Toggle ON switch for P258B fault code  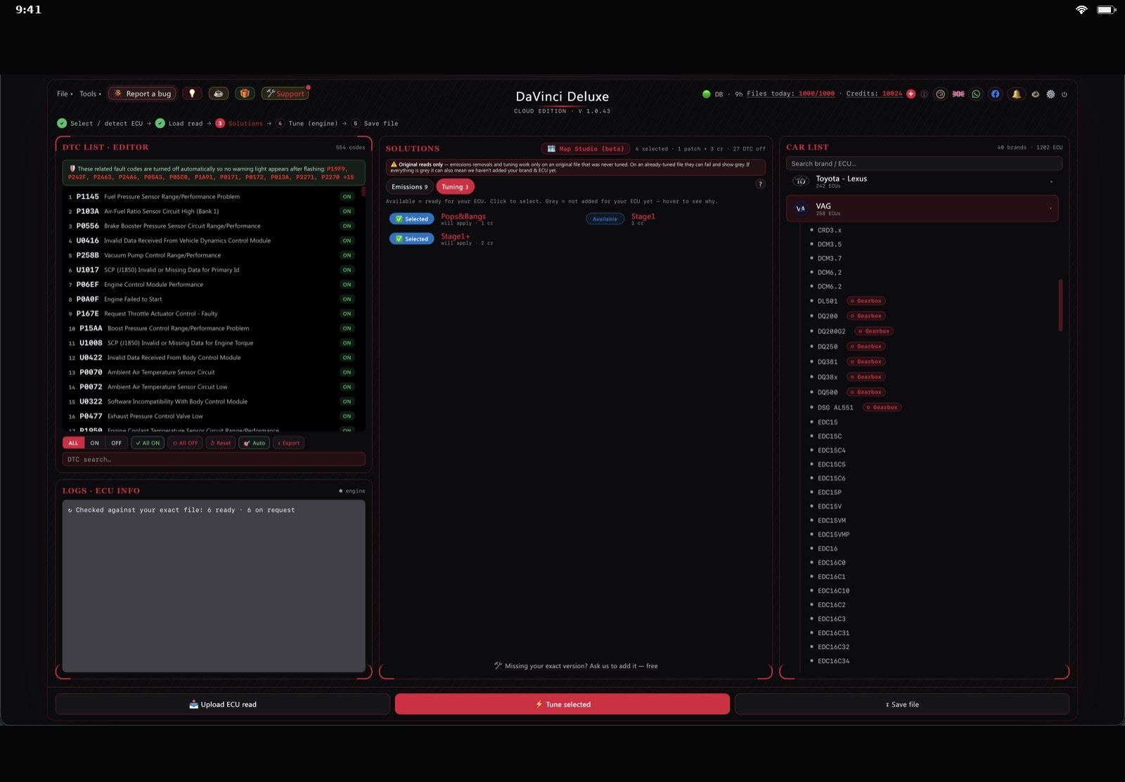tap(347, 255)
